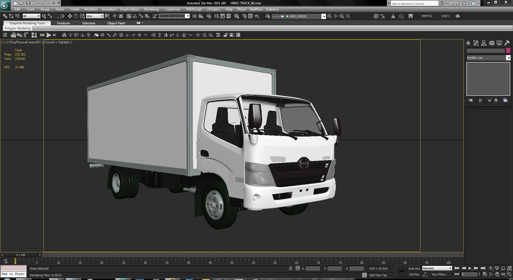Select the Select and Move tool

click(x=69, y=16)
